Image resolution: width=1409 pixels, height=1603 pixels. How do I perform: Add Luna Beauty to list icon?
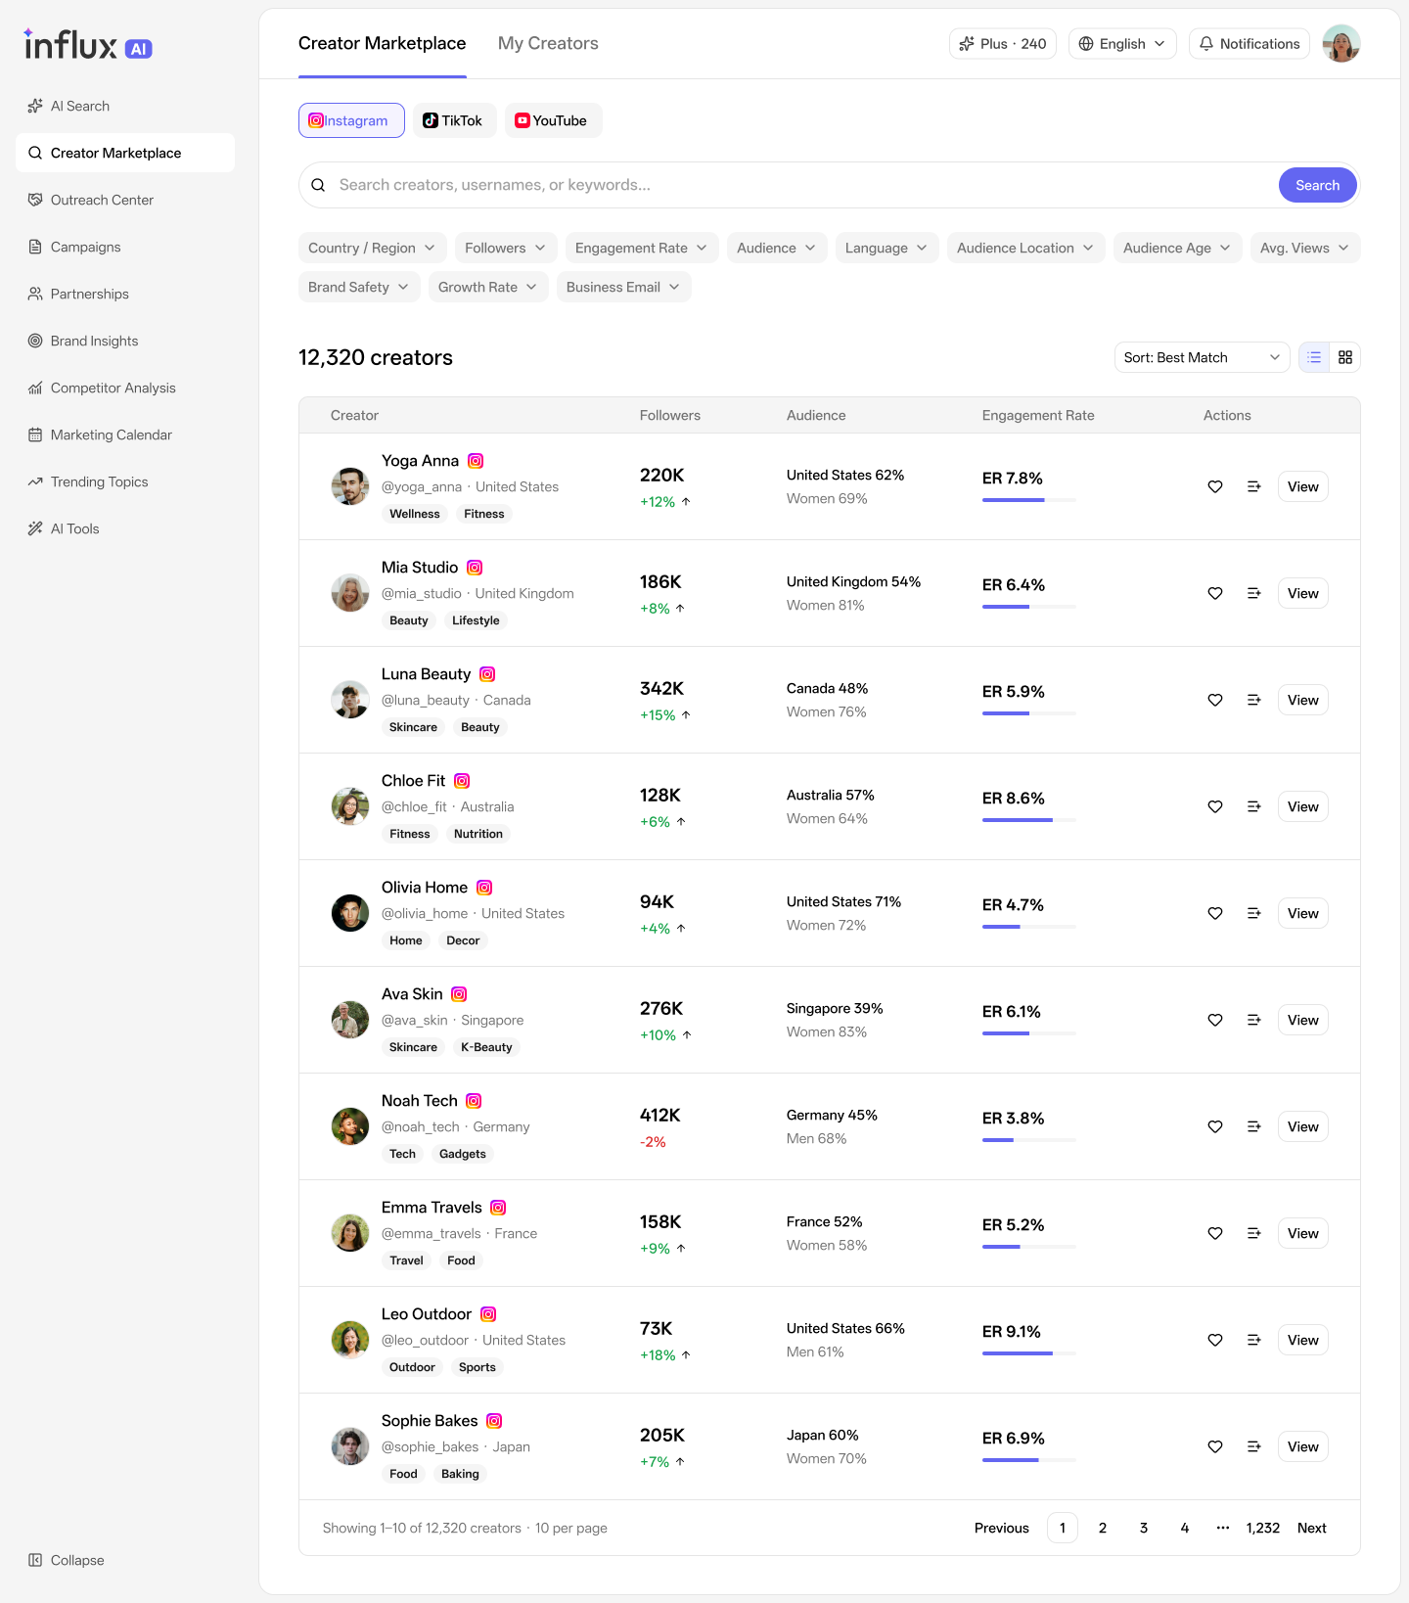pyautogui.click(x=1254, y=700)
